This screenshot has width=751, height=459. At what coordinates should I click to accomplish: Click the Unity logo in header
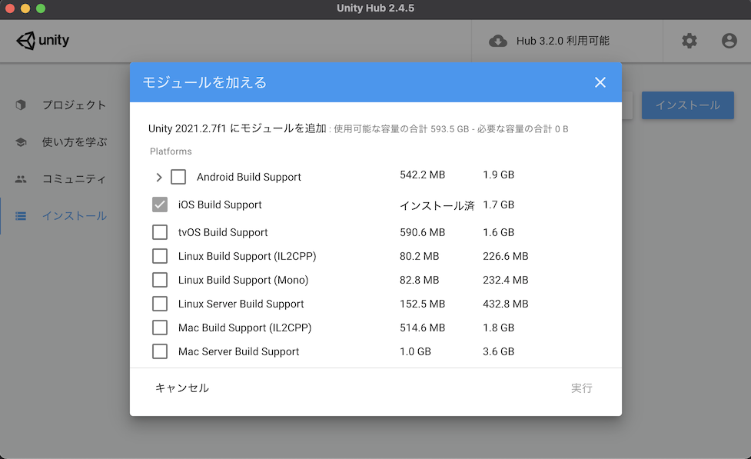pos(42,41)
